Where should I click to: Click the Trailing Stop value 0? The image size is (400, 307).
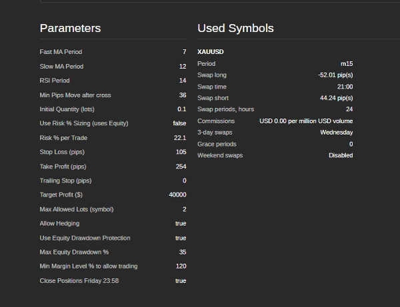pos(185,180)
